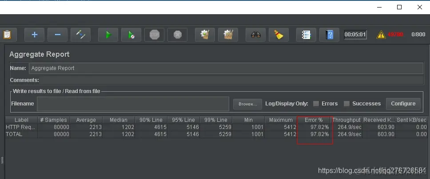Click the Clear All double-broom icon
The image size is (430, 179).
click(228, 35)
